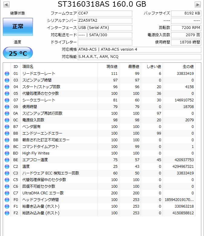Click status icon for C7 UltraDMA CRC エラー数

pyautogui.click(x=7, y=193)
